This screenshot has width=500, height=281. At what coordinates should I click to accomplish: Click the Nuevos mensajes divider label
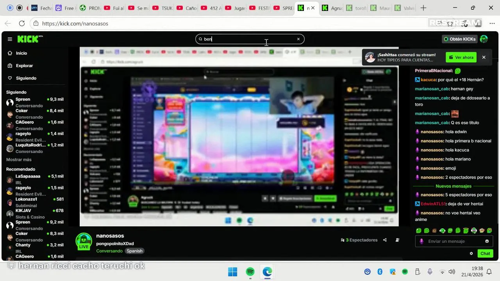tap(454, 186)
